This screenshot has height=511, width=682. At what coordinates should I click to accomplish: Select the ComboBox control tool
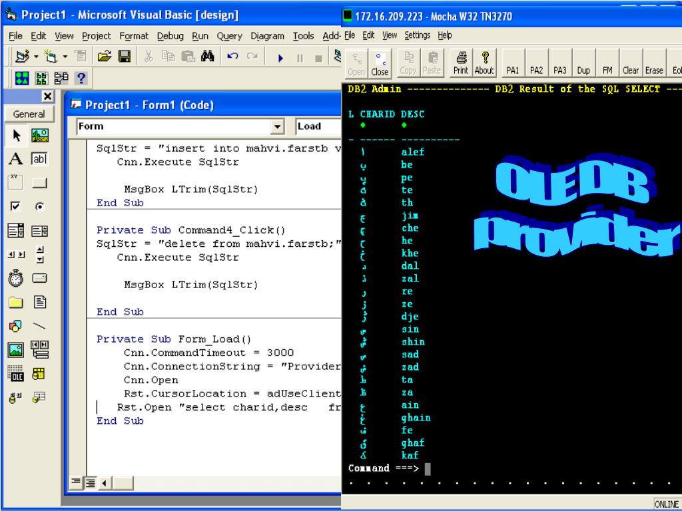coord(17,230)
